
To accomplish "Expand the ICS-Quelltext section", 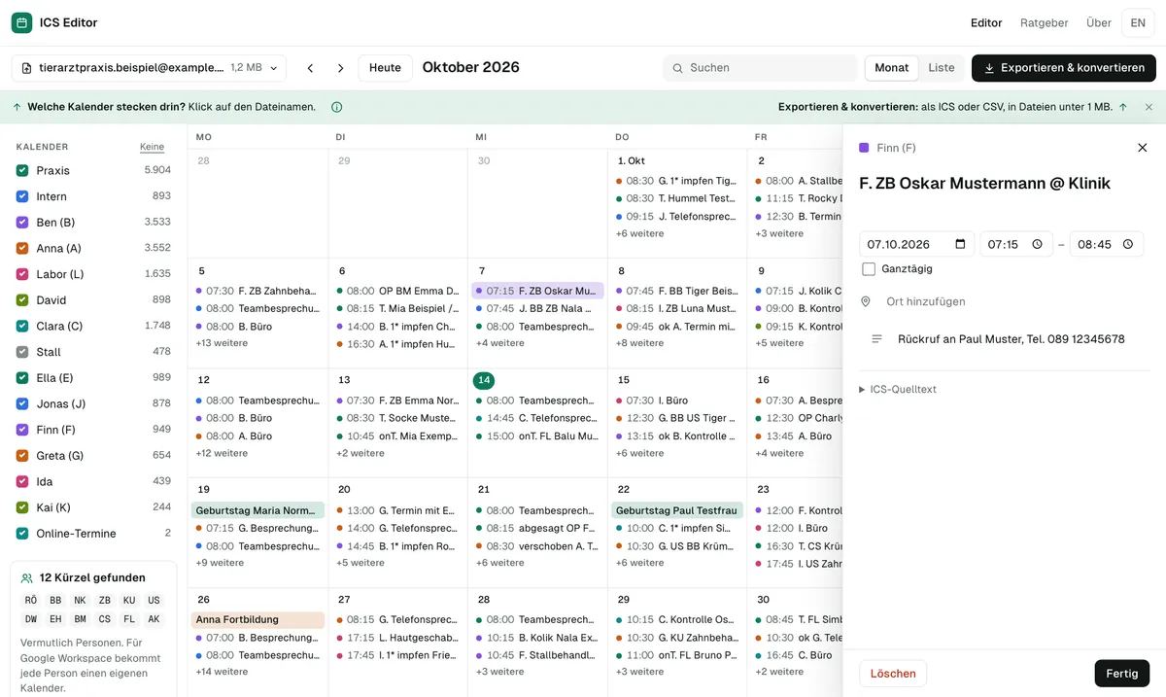I will click(898, 390).
